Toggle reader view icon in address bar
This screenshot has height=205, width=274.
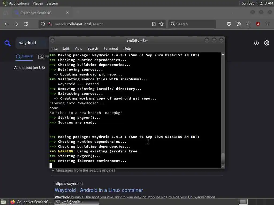(154, 24)
